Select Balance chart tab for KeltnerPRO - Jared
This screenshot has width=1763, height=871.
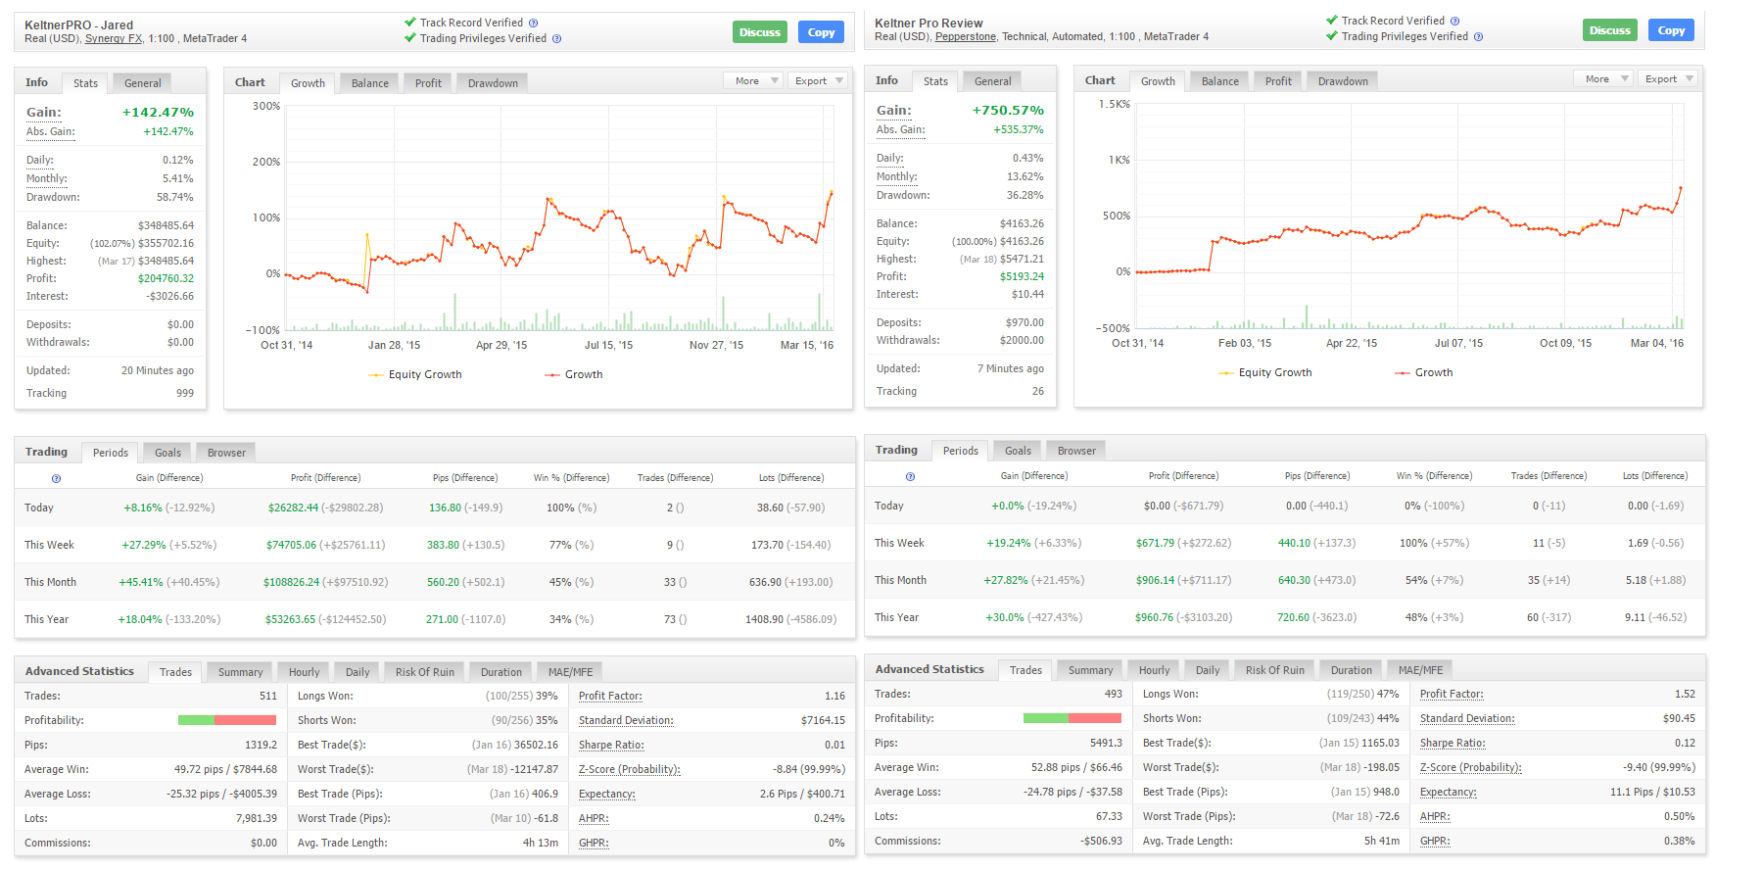[x=370, y=83]
